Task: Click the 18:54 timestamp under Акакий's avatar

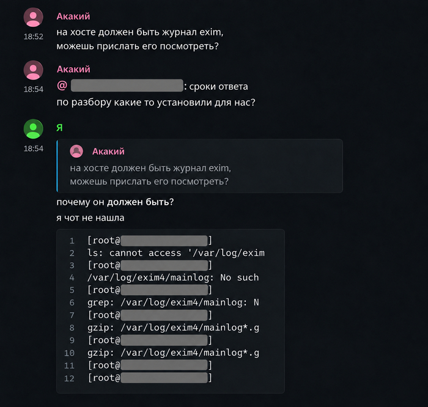Action: tap(33, 89)
